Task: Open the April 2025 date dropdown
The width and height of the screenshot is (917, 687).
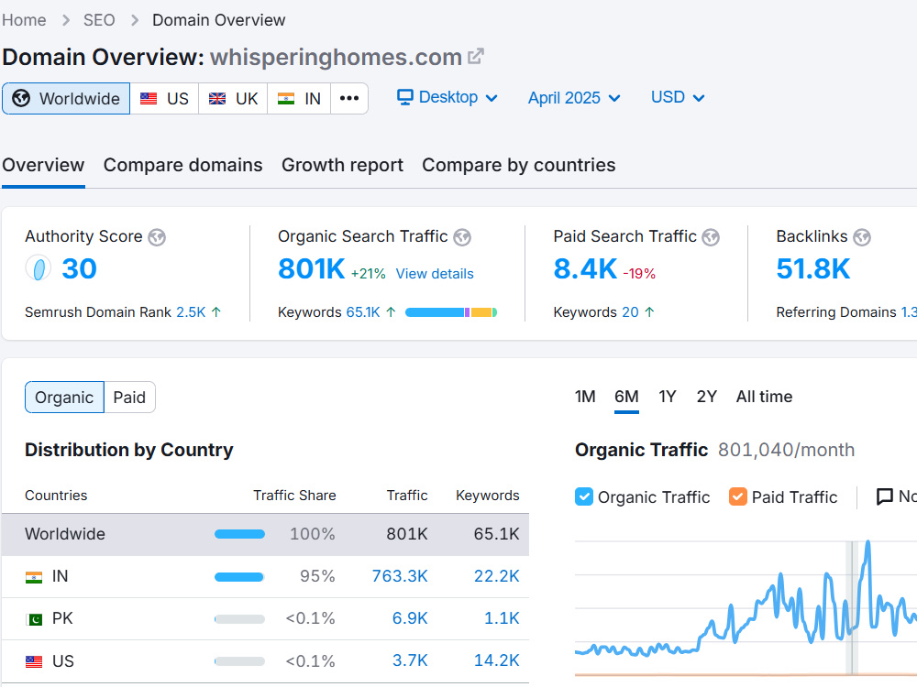Action: coord(574,98)
